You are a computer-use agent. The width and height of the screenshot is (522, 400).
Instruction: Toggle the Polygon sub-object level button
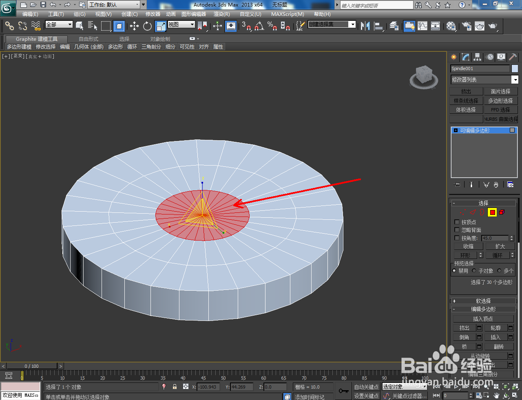pos(492,212)
